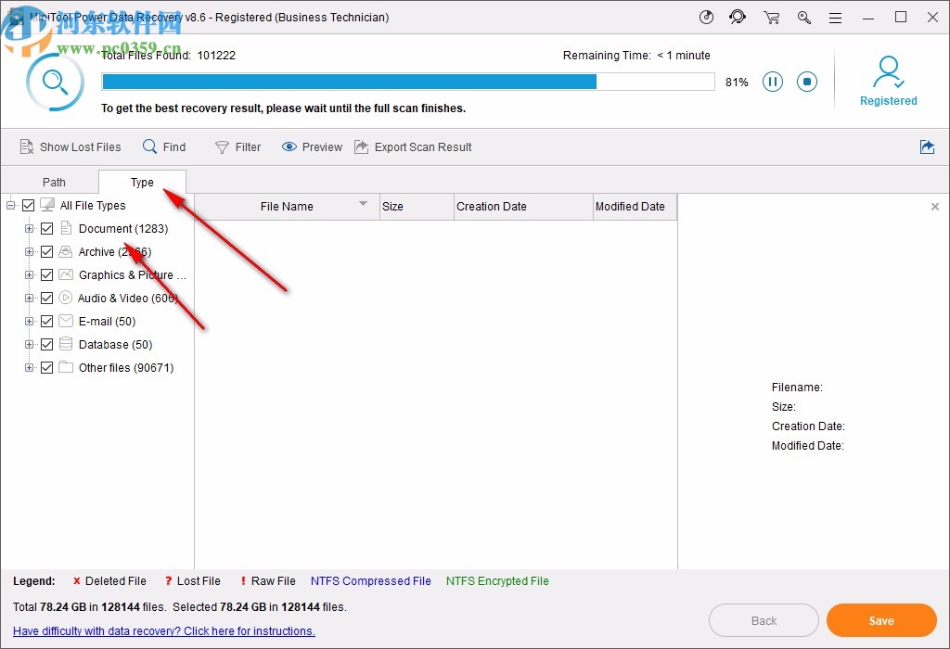Collapse the All File Types node
950x649 pixels.
[x=11, y=205]
